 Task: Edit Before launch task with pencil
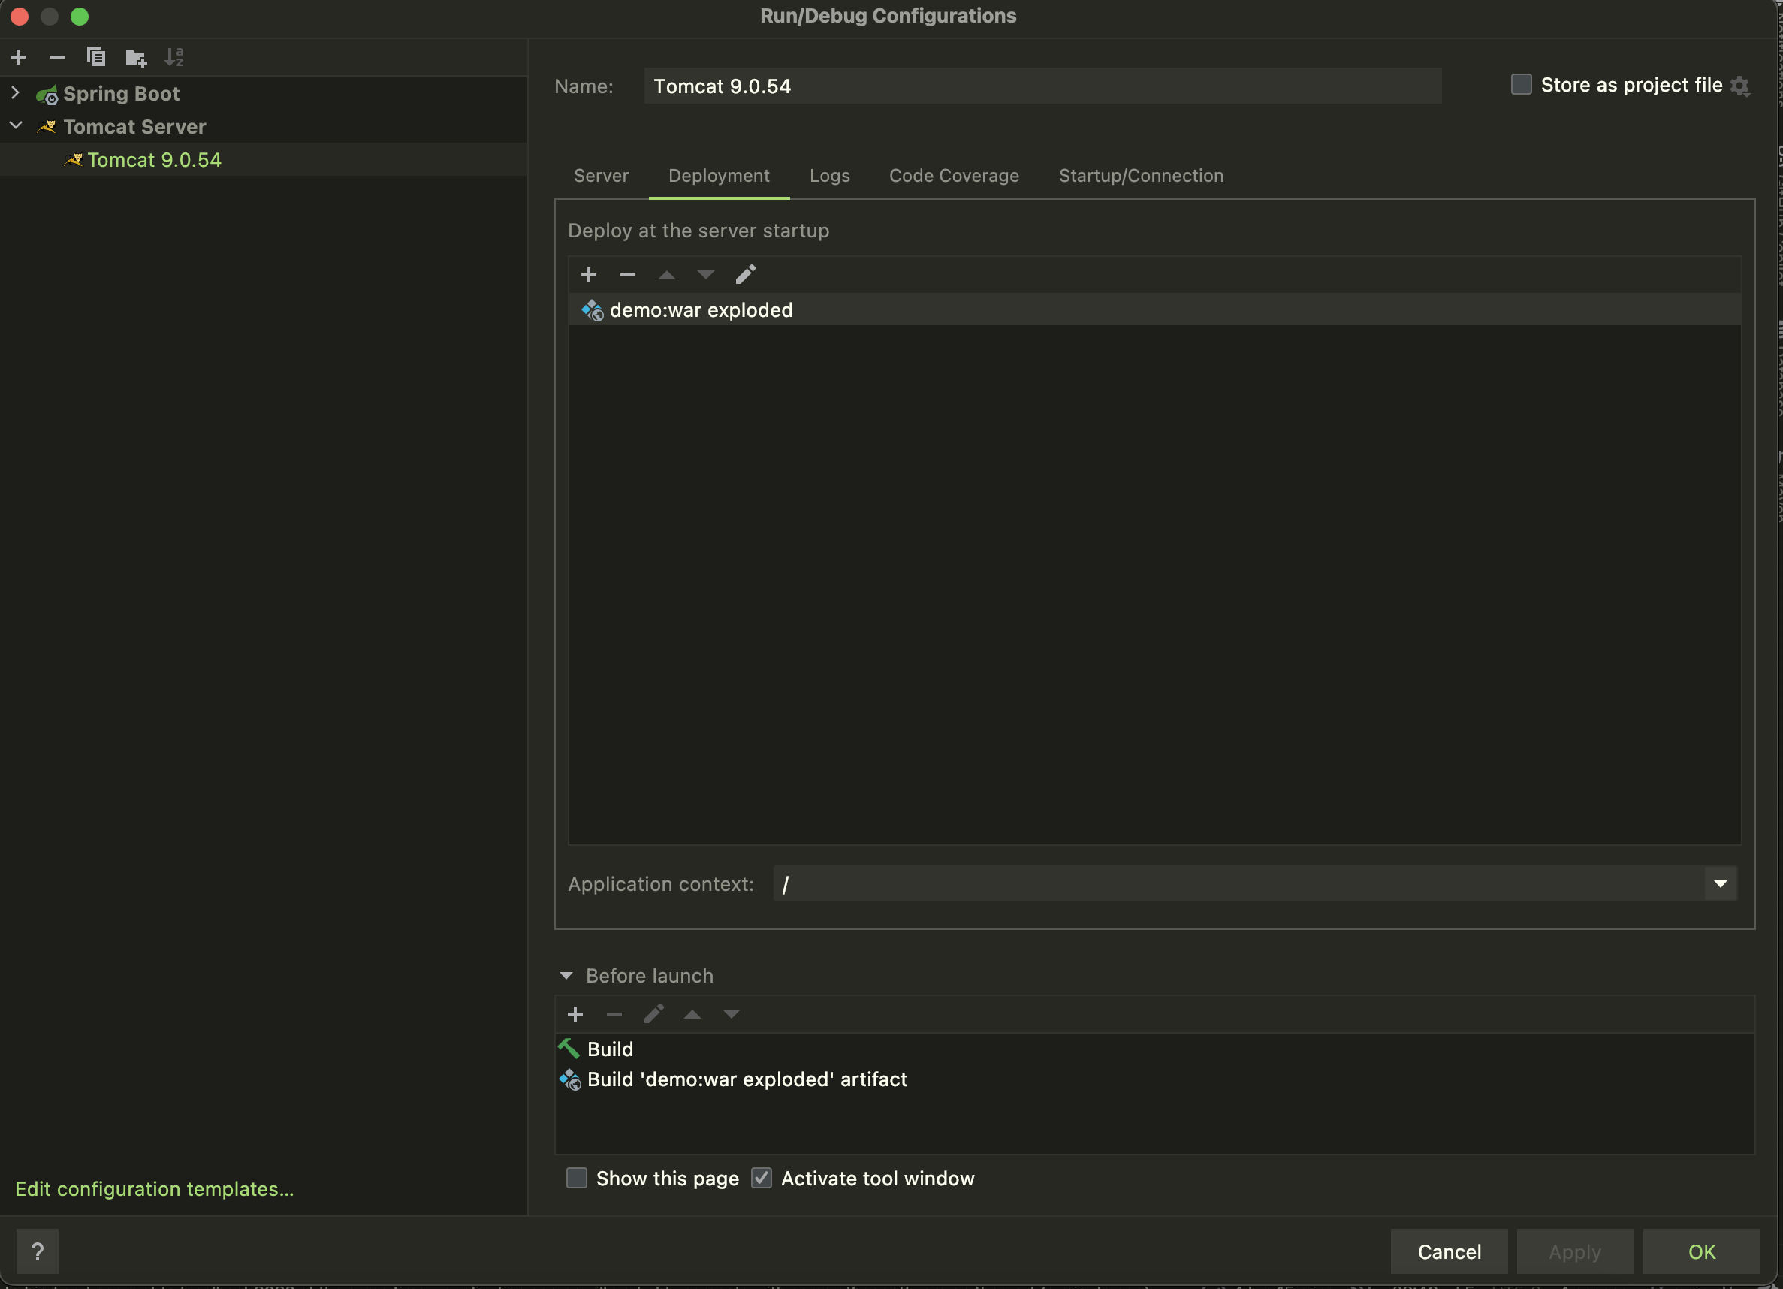point(653,1014)
